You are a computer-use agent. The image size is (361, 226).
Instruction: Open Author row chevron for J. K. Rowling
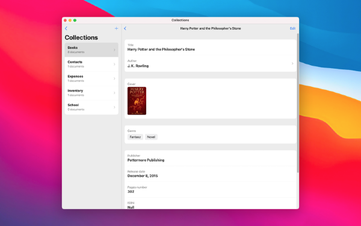pyautogui.click(x=292, y=63)
